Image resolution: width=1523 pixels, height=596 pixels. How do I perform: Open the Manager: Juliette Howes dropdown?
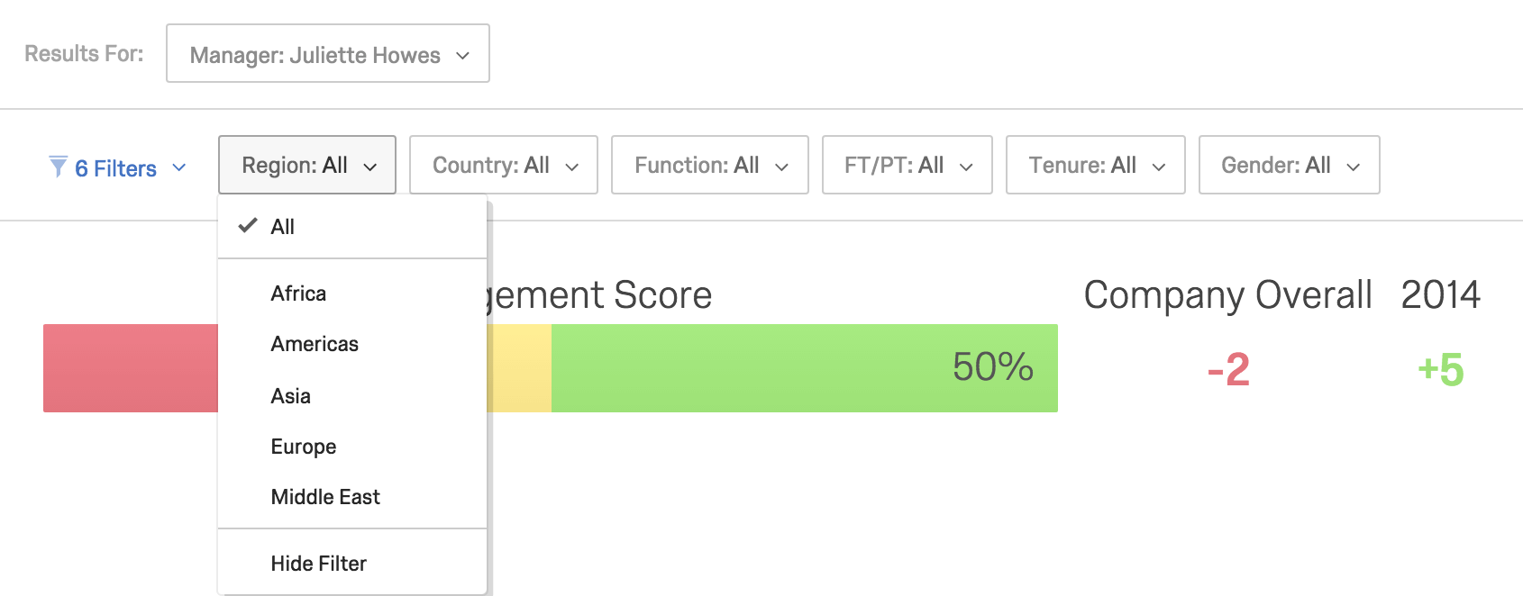click(x=328, y=53)
